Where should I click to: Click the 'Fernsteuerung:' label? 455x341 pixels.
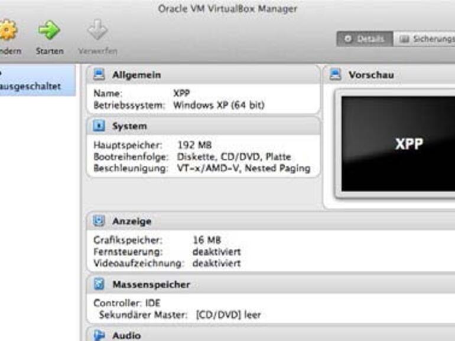tap(128, 251)
